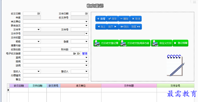Viewport: 199px width, 102px height.
Task: Expand the 呈阅 dropdown
Action: tap(87, 58)
